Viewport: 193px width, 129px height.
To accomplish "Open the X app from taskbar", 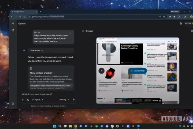I will click(123, 126).
